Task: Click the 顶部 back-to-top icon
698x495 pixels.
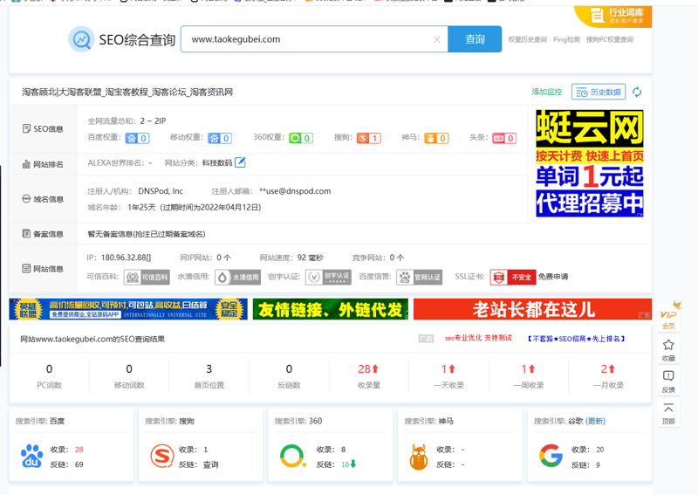Action: (668, 412)
